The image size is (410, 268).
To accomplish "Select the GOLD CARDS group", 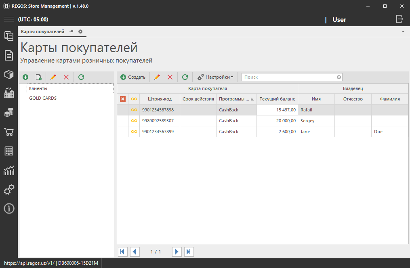I will click(x=43, y=98).
